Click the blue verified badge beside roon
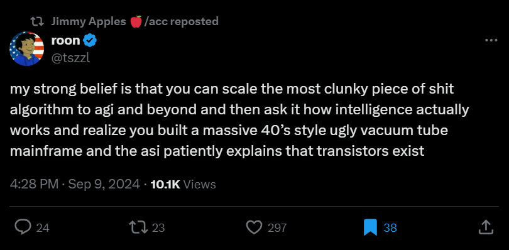This screenshot has height=250, width=509. click(90, 41)
